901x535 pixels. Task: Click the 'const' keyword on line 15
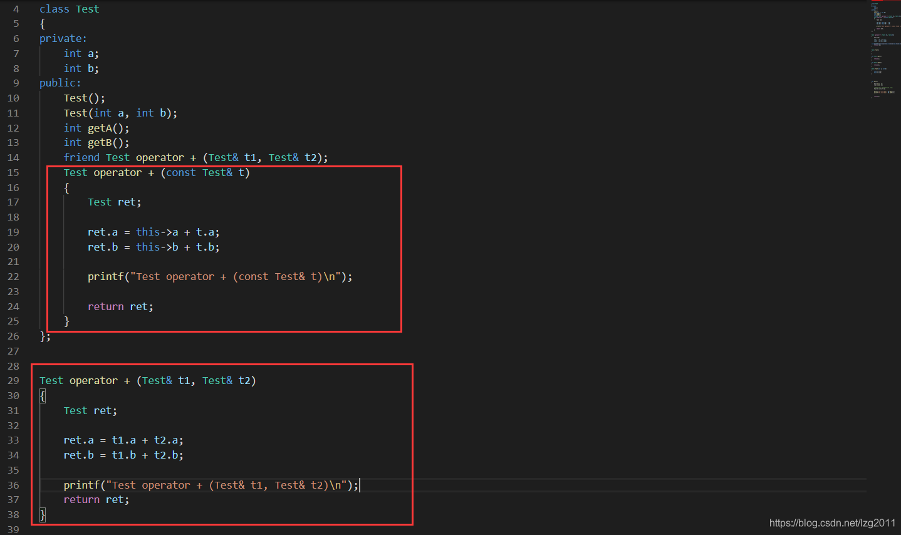coord(181,173)
